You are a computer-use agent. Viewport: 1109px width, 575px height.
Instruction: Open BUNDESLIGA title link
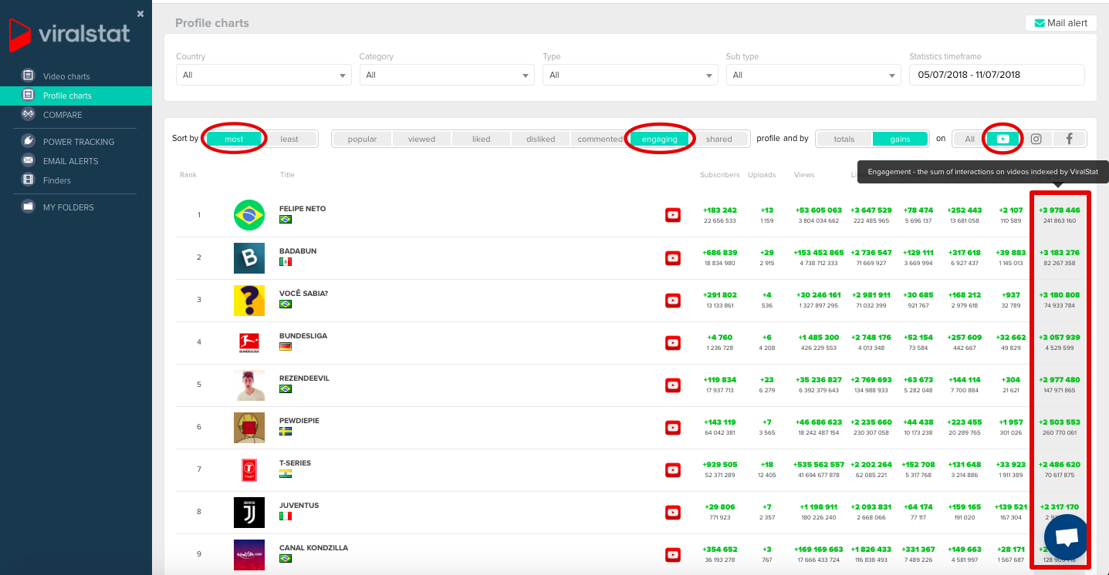[x=304, y=336]
